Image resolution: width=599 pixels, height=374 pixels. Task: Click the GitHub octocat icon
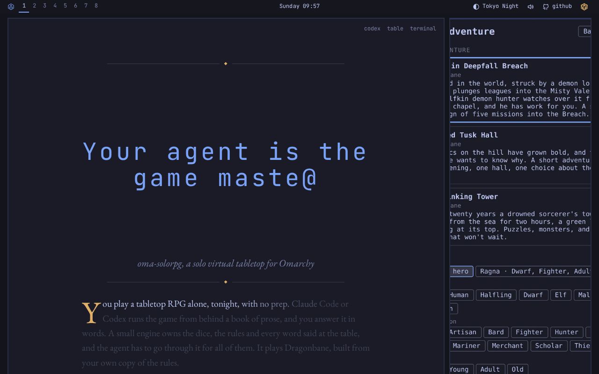[x=546, y=7]
